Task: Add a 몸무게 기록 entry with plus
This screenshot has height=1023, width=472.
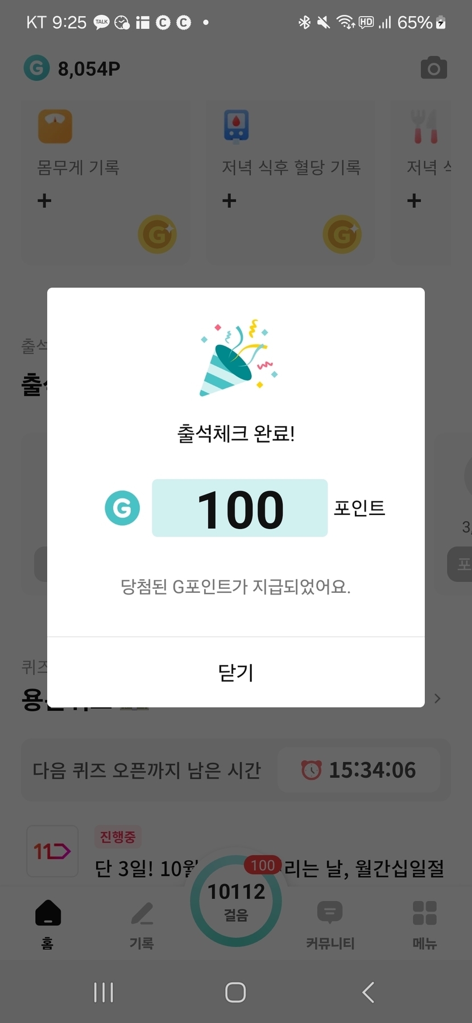Action: click(x=44, y=201)
